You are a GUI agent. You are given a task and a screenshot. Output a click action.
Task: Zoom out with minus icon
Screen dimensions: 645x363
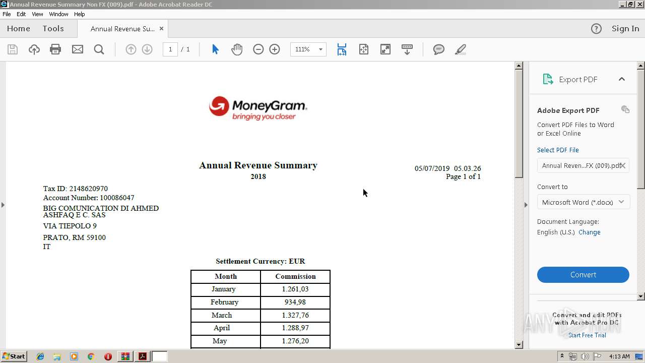pos(259,49)
